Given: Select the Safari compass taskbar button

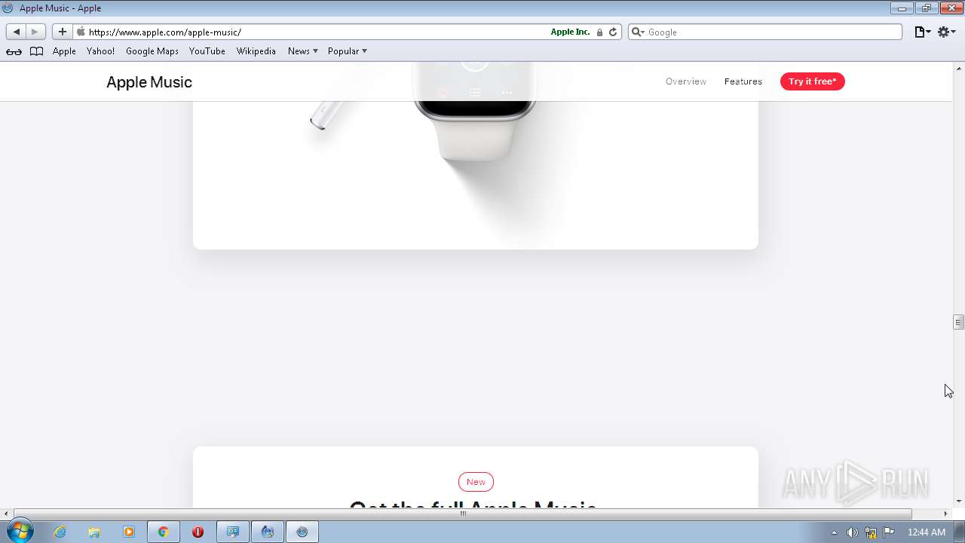Looking at the screenshot, I should pos(302,532).
